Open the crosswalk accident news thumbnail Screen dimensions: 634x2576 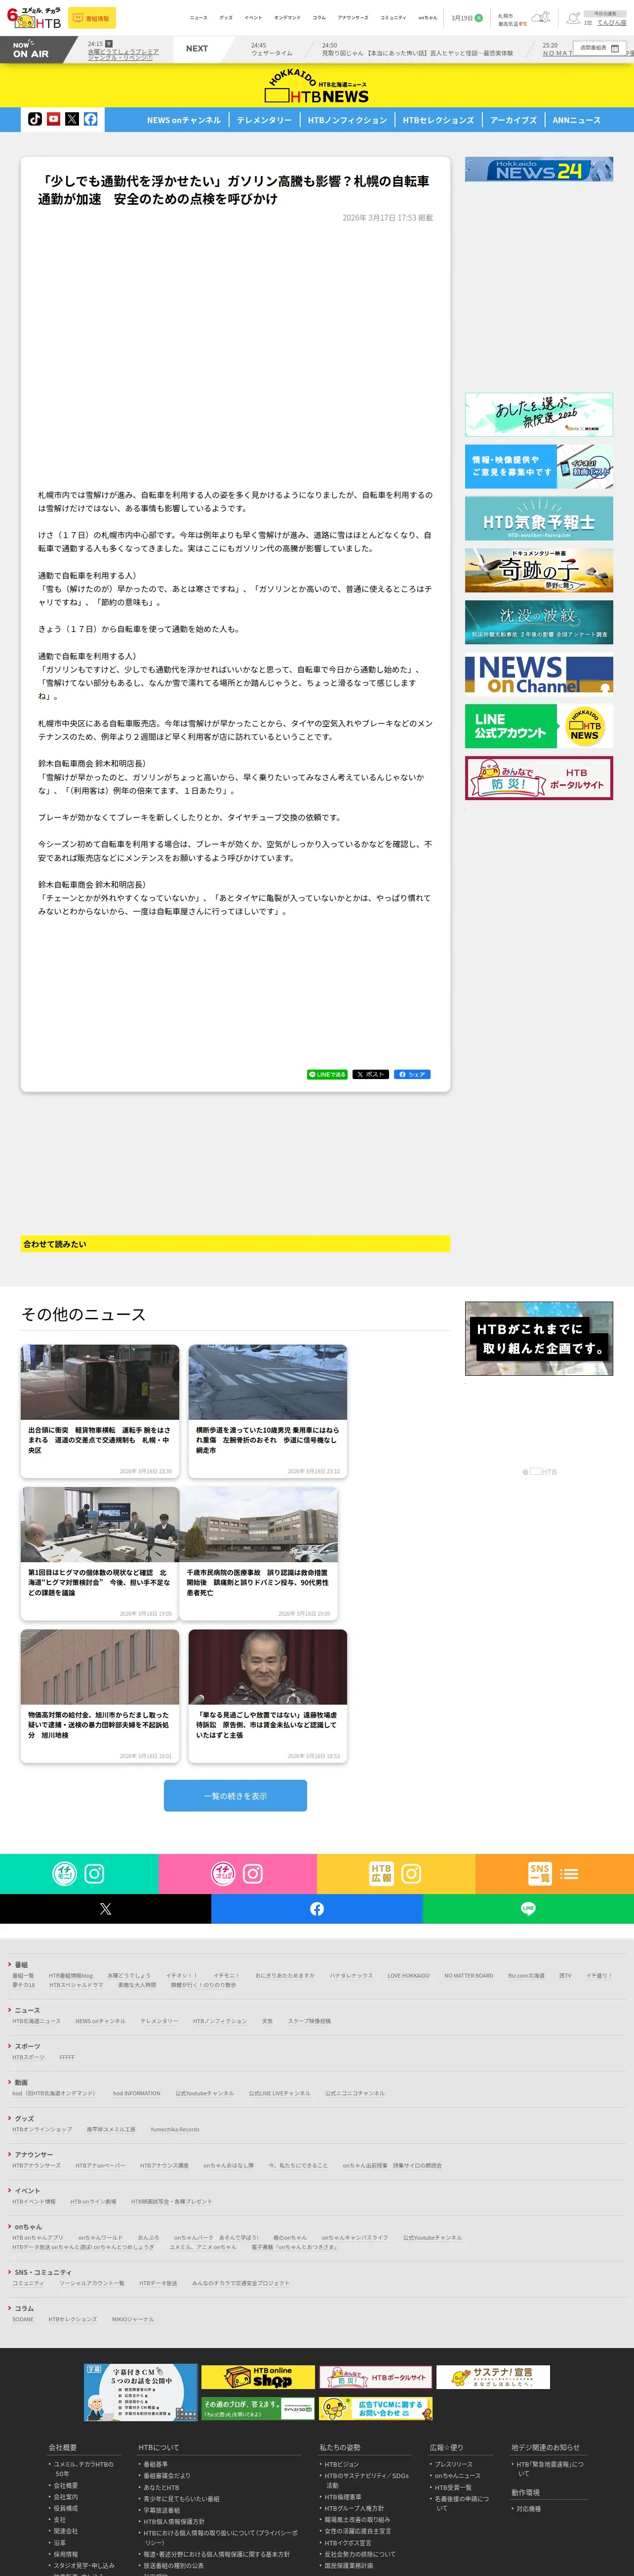[x=268, y=1382]
